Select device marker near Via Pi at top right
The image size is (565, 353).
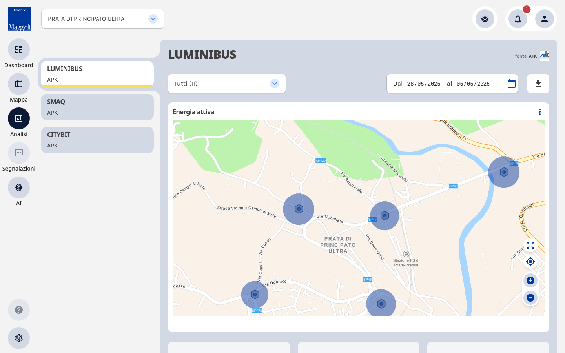click(x=504, y=172)
